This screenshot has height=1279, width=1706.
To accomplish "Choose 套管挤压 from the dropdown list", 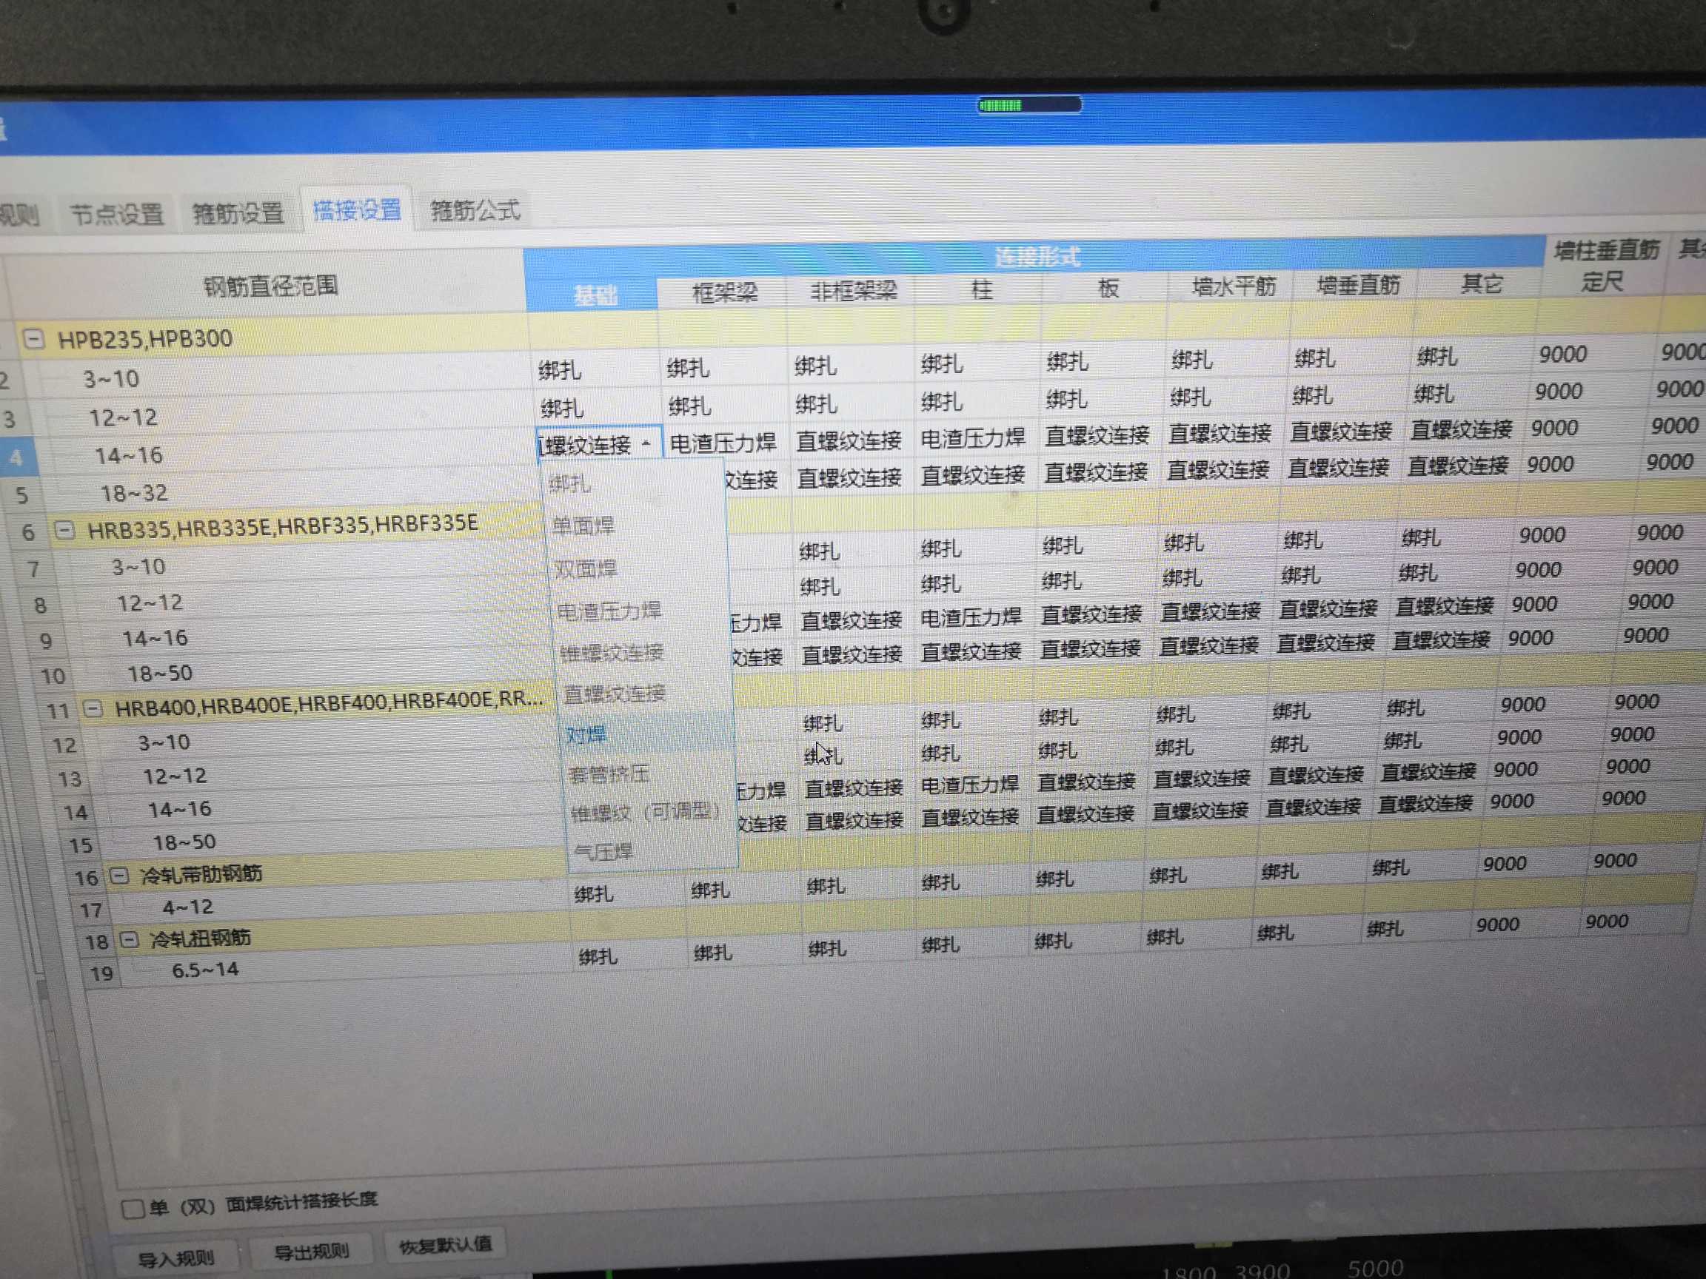I will [x=609, y=773].
